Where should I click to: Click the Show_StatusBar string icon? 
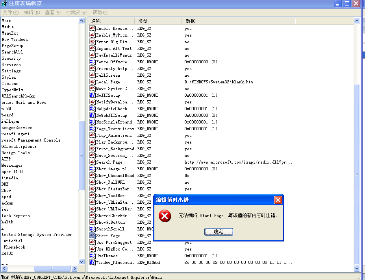click(x=93, y=189)
